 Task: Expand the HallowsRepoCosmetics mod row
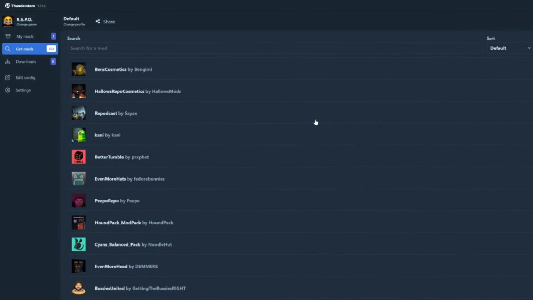point(138,91)
